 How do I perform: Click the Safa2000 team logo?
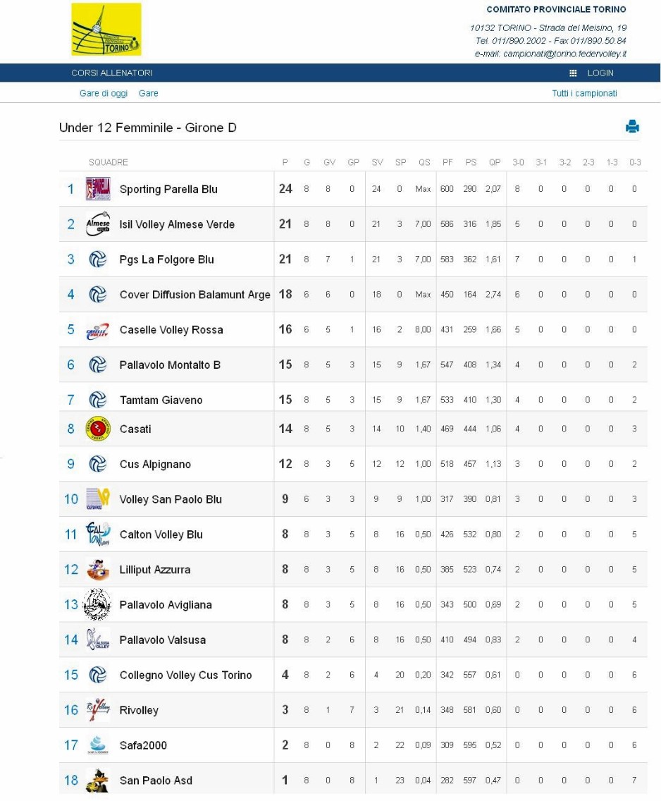[x=98, y=745]
